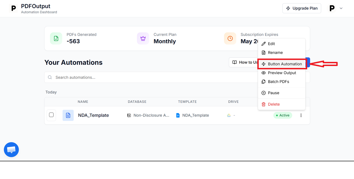Open the profile avatar in the header

(332, 8)
